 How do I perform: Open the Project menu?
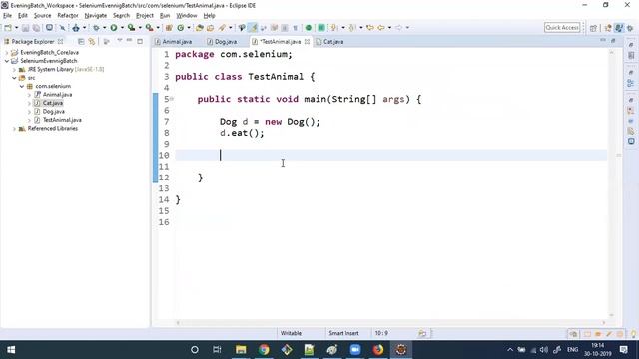pyautogui.click(x=144, y=16)
